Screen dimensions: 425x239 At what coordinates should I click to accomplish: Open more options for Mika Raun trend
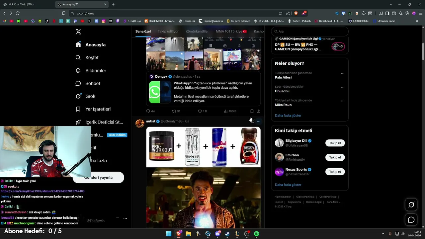[x=343, y=101]
